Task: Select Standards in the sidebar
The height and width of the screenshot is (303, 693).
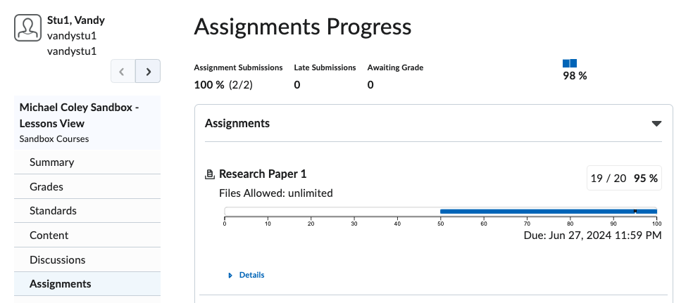Action: (x=53, y=211)
